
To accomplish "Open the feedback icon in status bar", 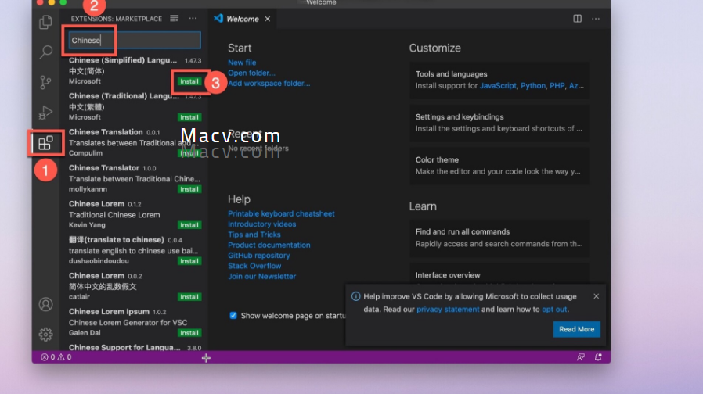I will (x=581, y=356).
